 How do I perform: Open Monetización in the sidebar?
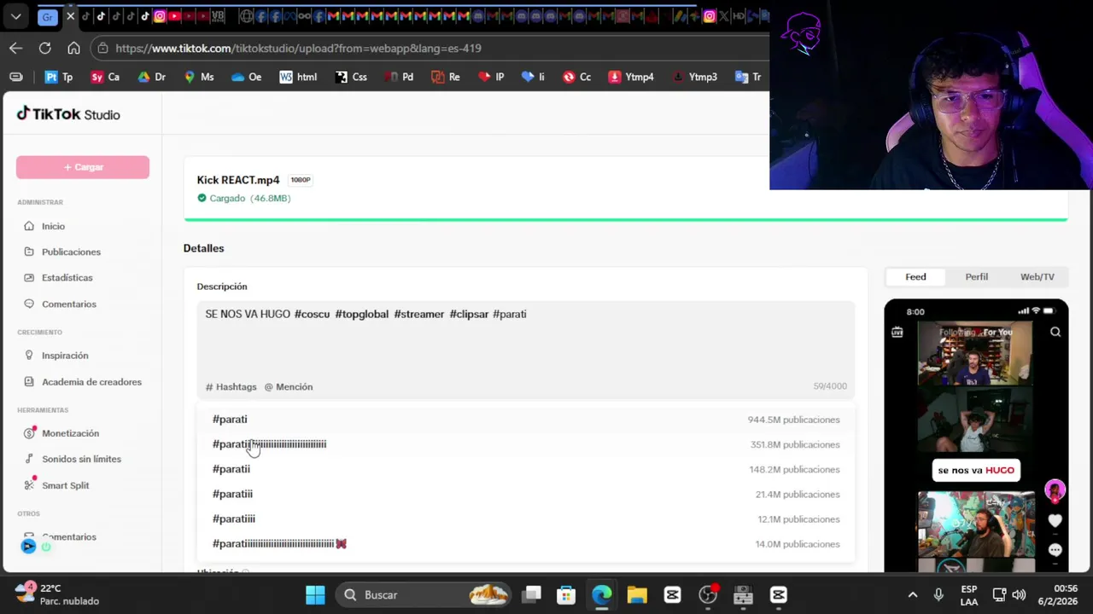click(x=70, y=433)
